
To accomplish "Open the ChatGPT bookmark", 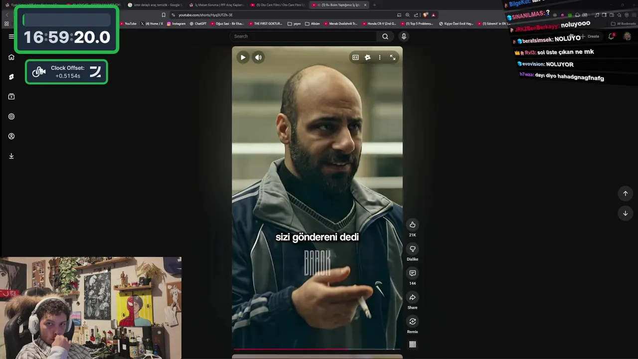I will [198, 23].
